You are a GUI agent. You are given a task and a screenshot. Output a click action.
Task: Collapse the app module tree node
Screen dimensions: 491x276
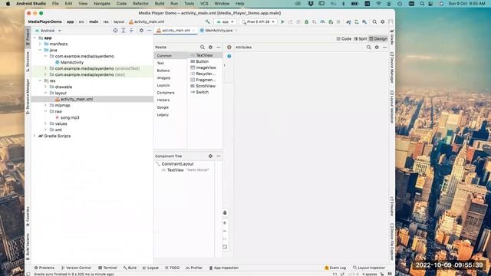(35, 38)
